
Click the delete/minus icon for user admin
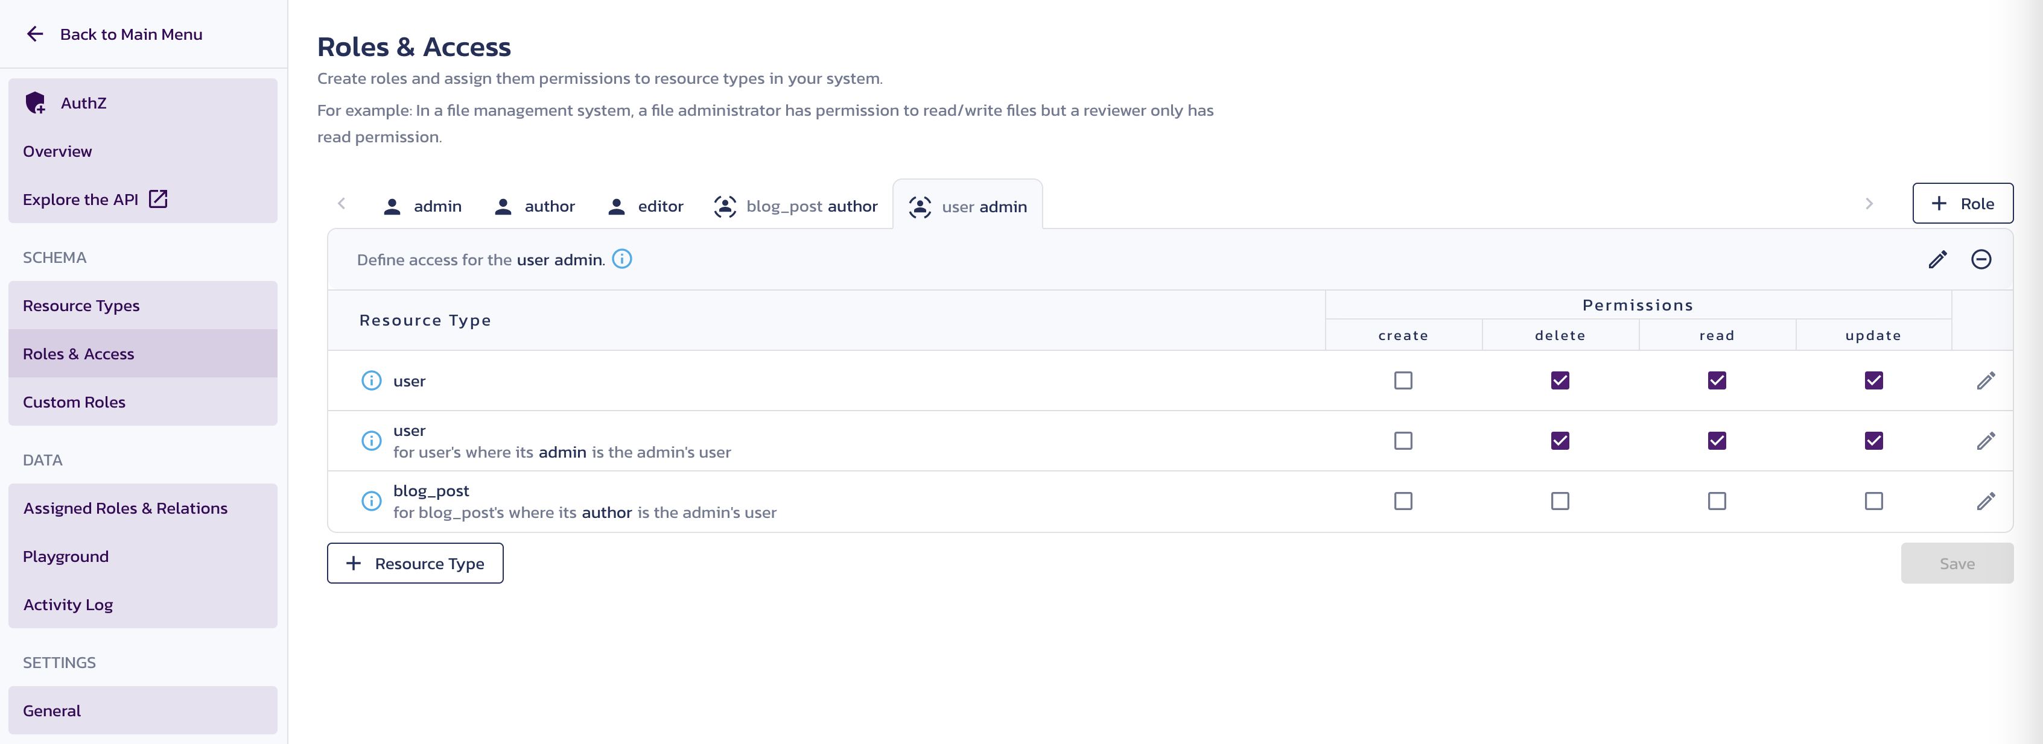pos(1984,259)
